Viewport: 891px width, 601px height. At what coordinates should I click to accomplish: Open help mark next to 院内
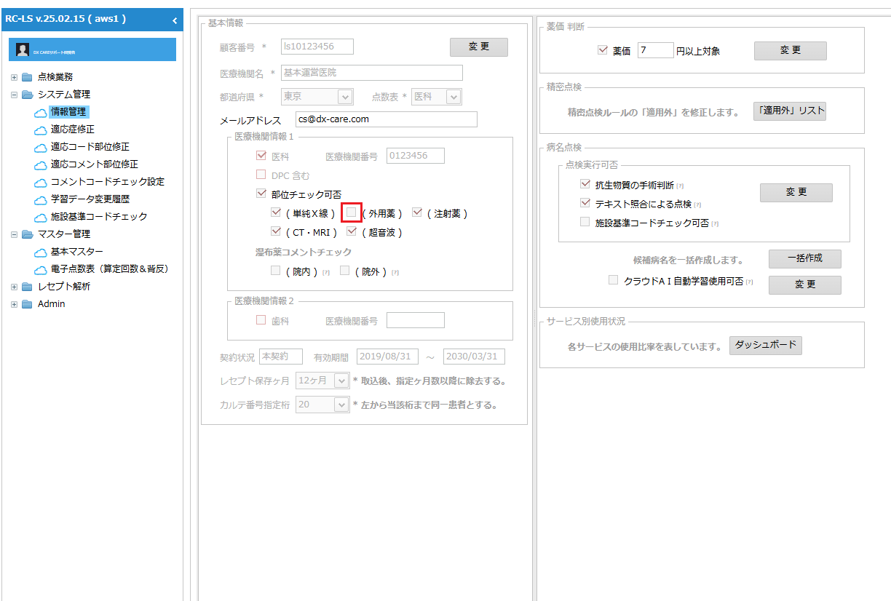point(325,272)
